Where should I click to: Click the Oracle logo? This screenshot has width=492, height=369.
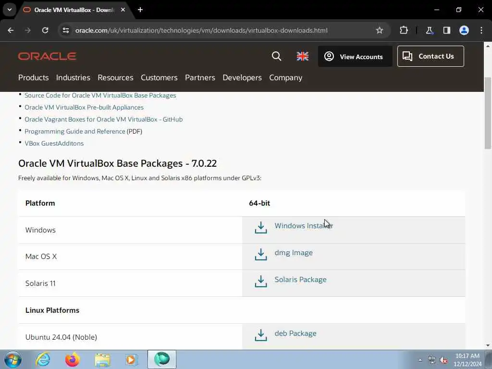point(47,56)
